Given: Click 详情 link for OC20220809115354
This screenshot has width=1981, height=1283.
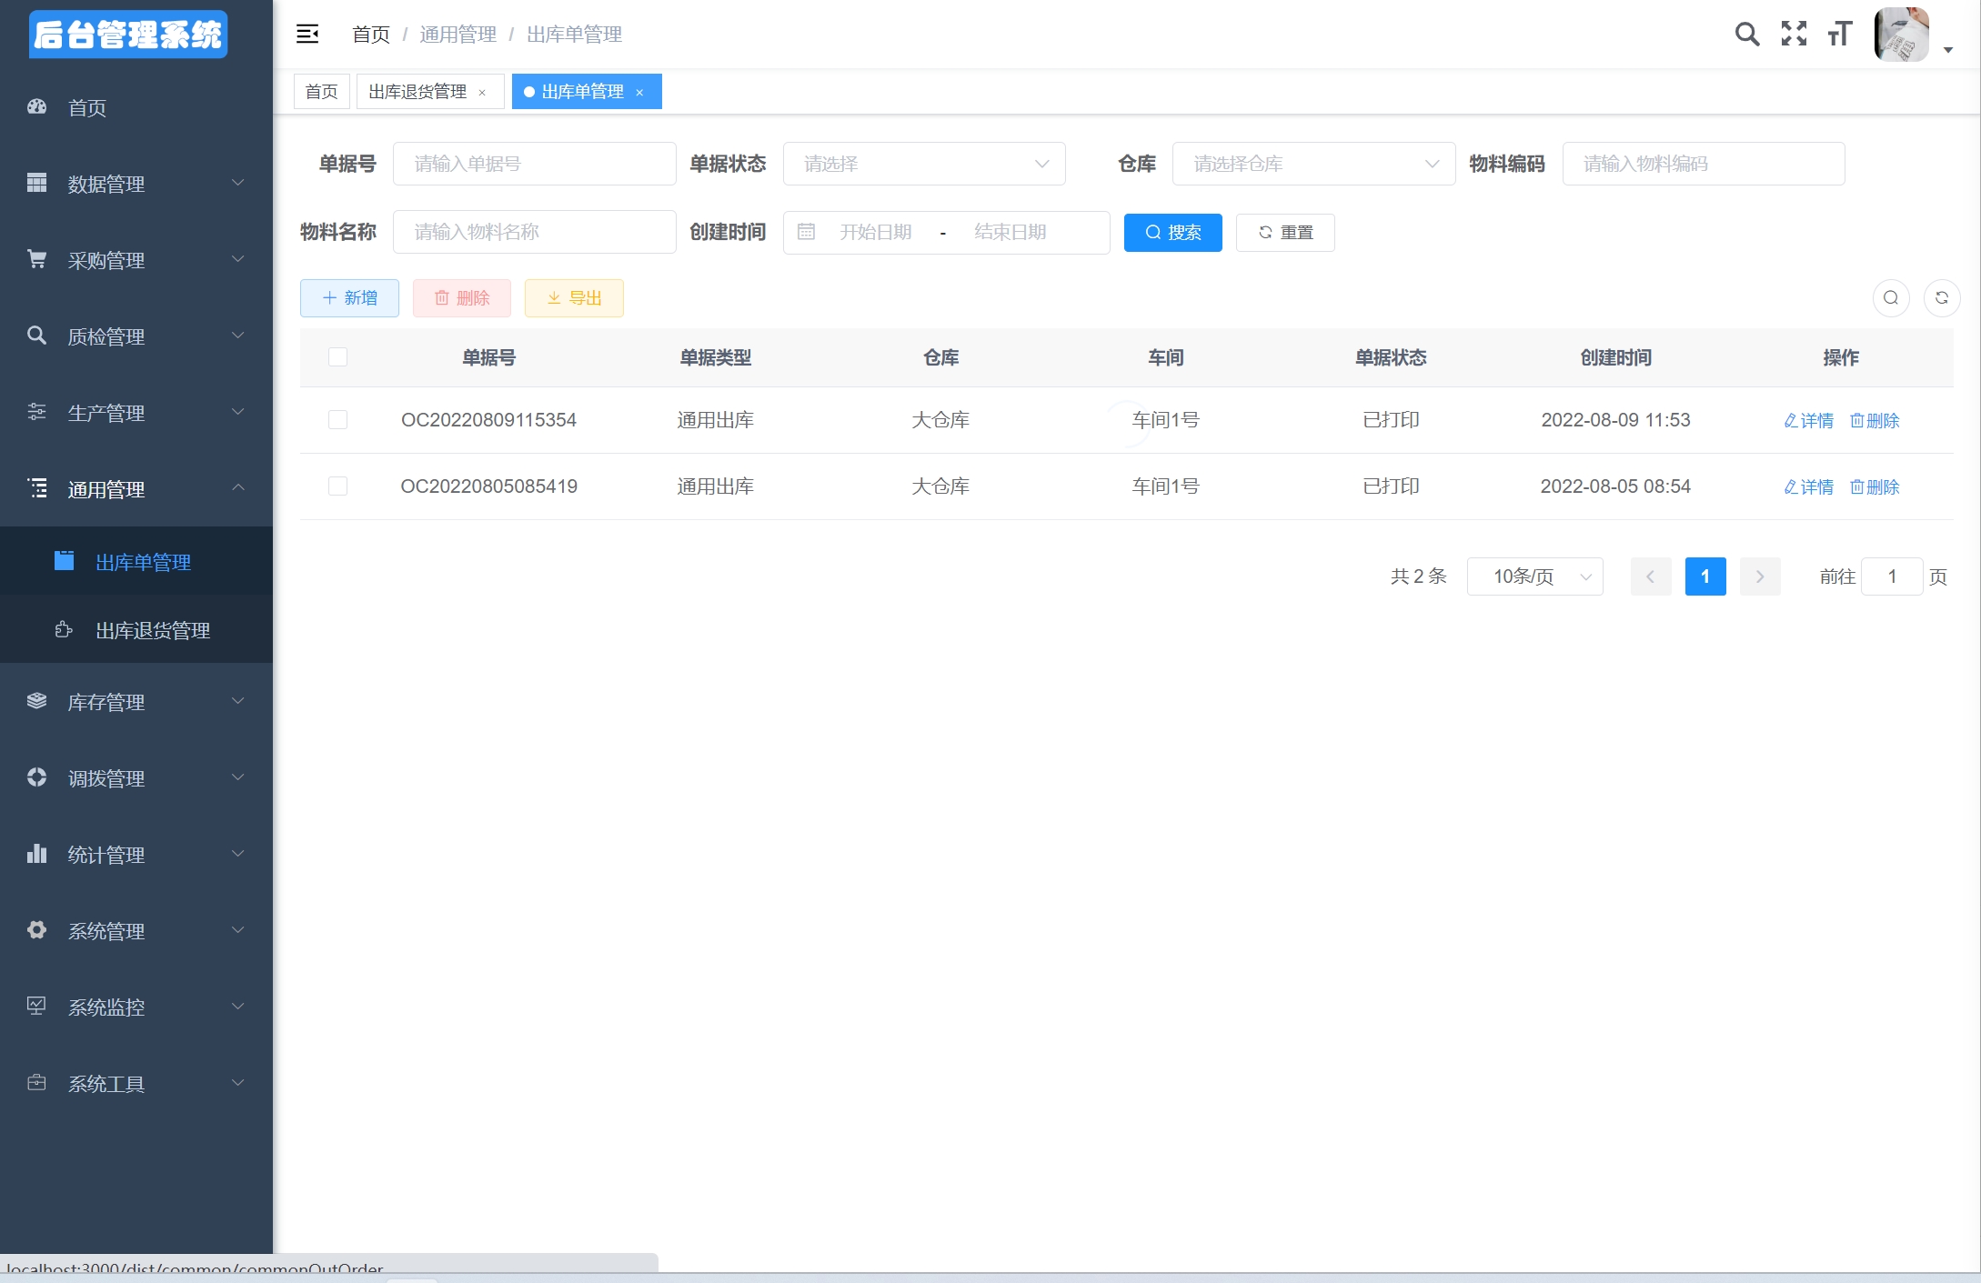Looking at the screenshot, I should tap(1808, 421).
